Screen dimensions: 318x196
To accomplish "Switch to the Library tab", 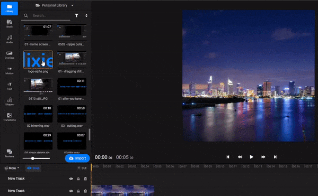I will 10,8.
